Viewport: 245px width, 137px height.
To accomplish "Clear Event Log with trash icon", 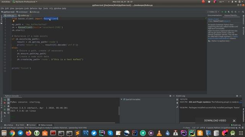I will [177, 103].
